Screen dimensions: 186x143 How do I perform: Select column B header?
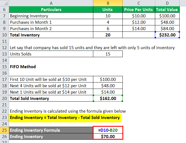pos(108,3)
